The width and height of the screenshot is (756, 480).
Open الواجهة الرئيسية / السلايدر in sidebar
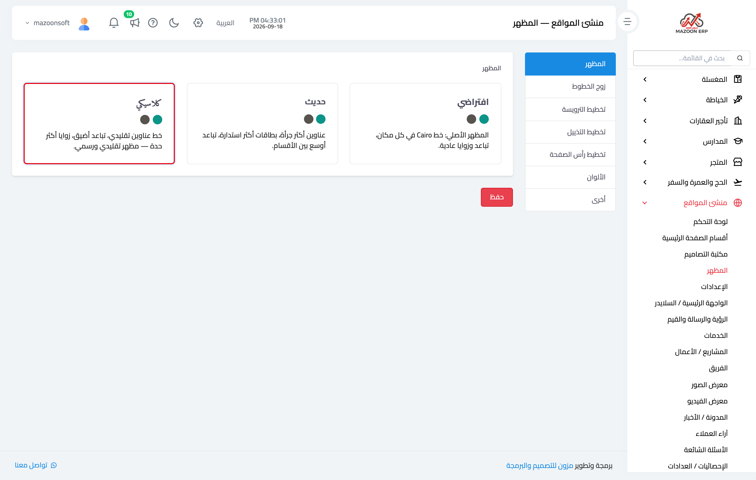pos(691,303)
